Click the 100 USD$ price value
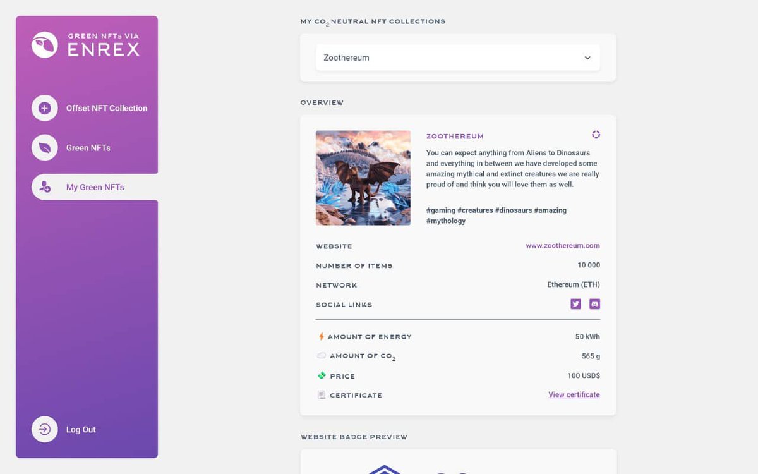The height and width of the screenshot is (474, 758). 584,375
